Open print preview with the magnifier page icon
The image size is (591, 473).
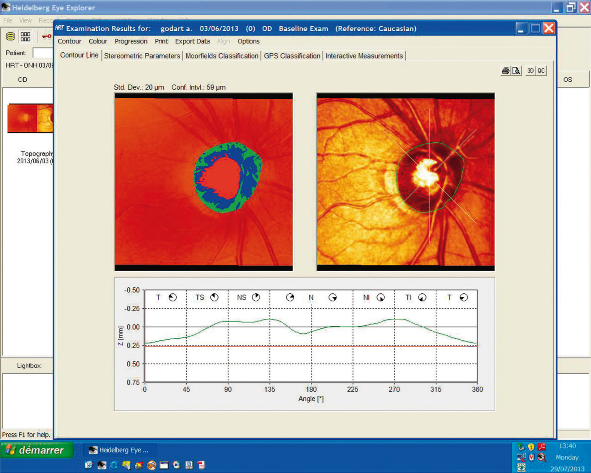516,71
